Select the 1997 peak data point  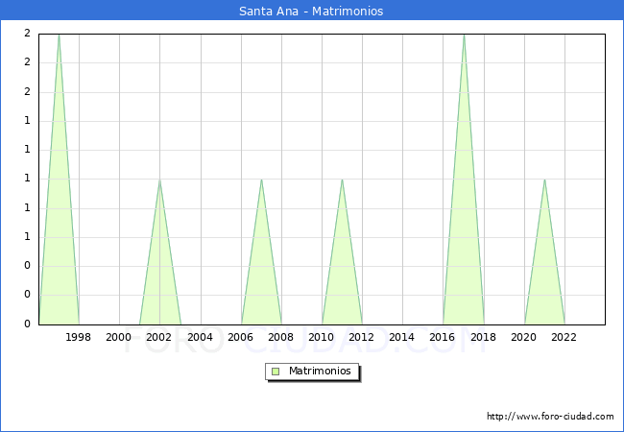(59, 35)
